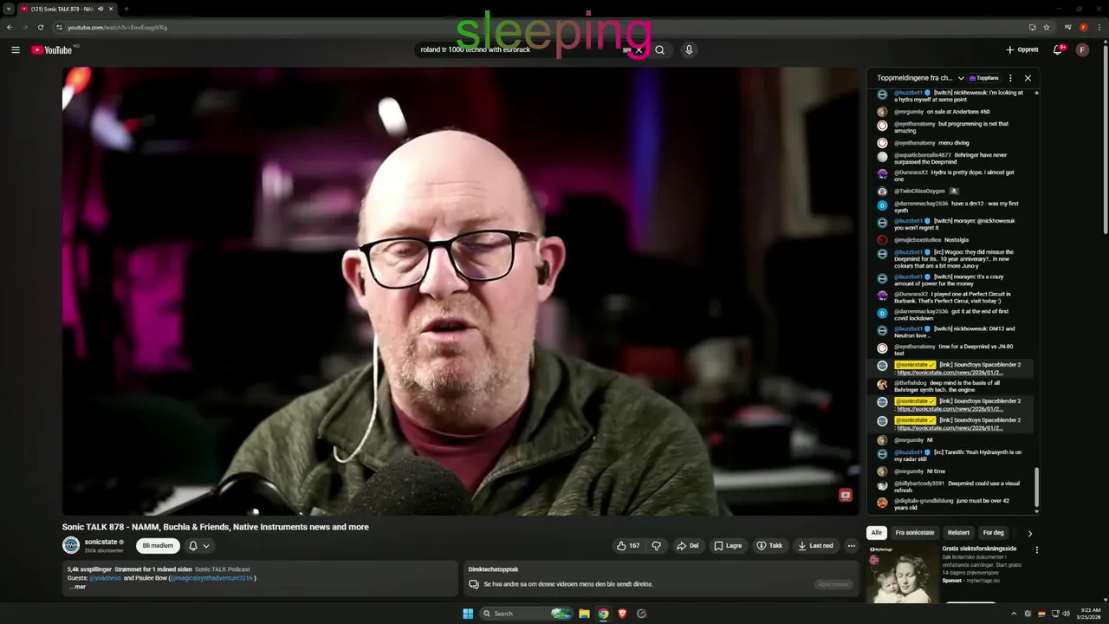Start voice search with the microphone
The height and width of the screenshot is (624, 1109).
pyautogui.click(x=689, y=49)
